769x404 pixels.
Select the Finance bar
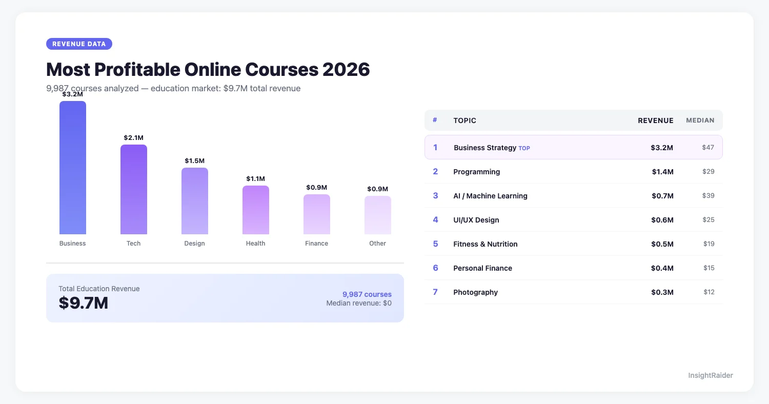pos(316,213)
